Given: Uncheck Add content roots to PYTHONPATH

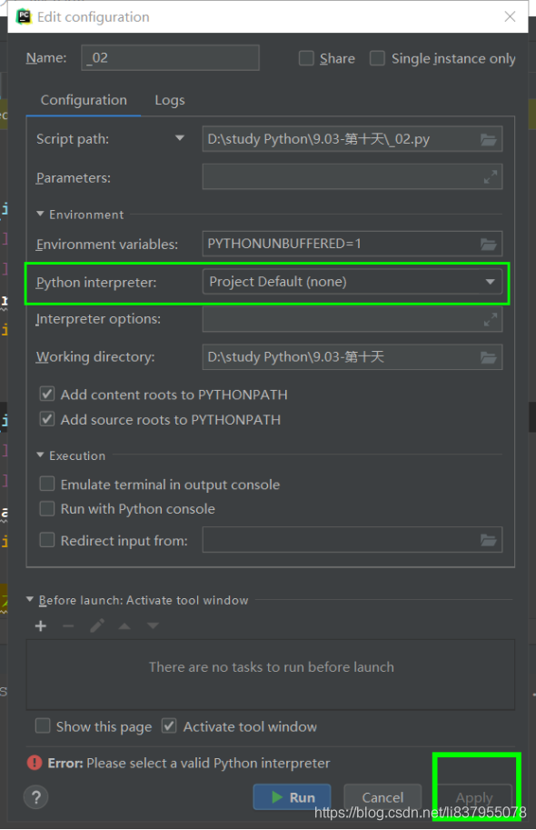Looking at the screenshot, I should [x=46, y=394].
